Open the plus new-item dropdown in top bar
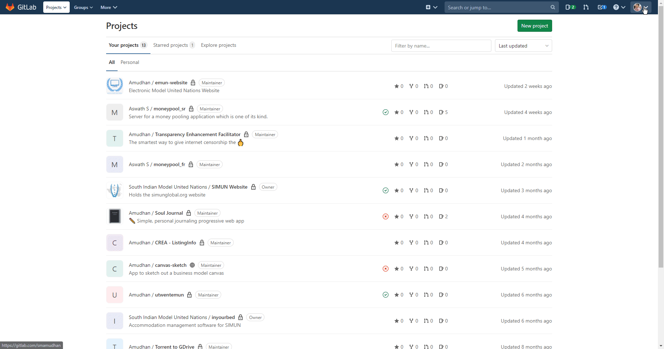 tap(431, 7)
